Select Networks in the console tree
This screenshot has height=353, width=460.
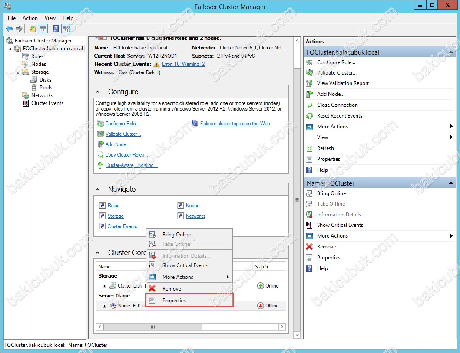pos(42,95)
